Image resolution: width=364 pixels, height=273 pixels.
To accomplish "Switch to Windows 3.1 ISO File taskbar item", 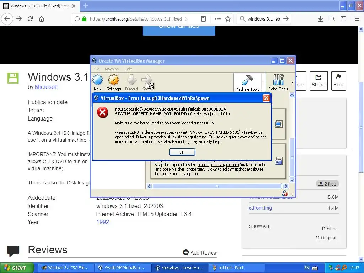I will pos(65,268).
